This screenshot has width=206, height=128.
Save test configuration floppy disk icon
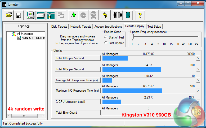click(19, 15)
